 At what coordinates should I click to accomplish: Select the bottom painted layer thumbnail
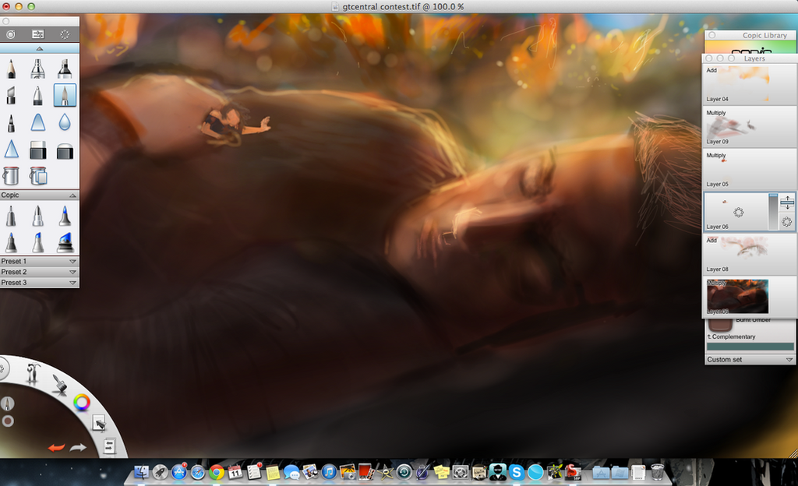pos(737,297)
